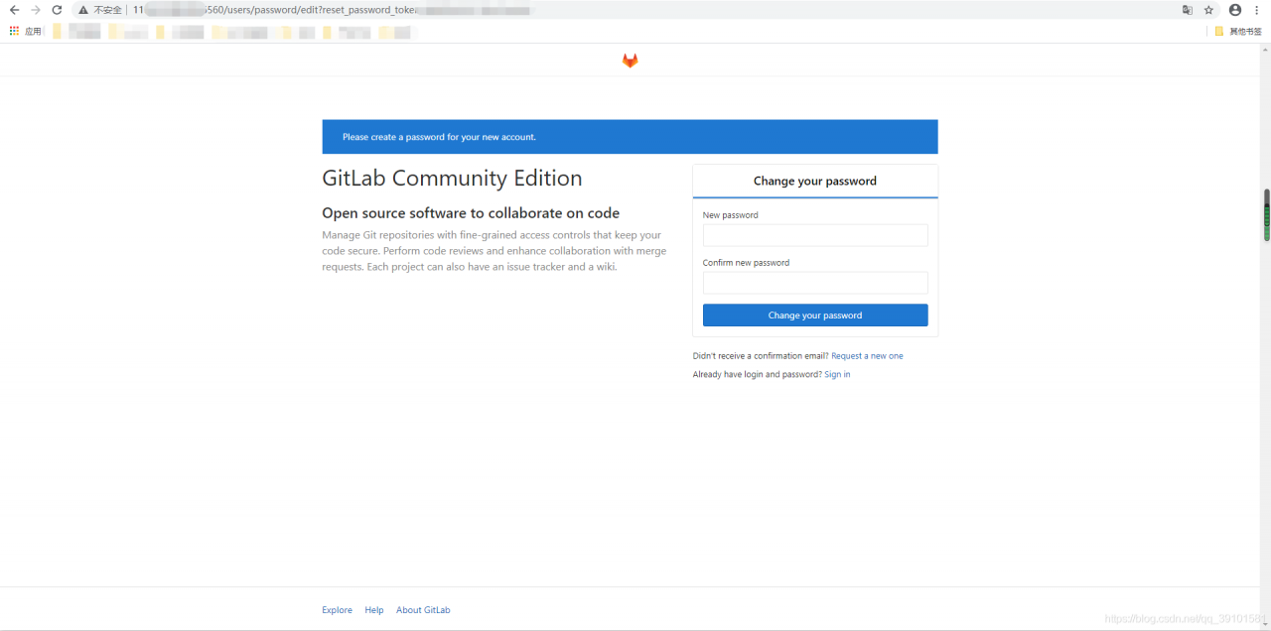Viewport: 1271px width, 631px height.
Task: Open the browser profile avatar
Action: pos(1235,10)
